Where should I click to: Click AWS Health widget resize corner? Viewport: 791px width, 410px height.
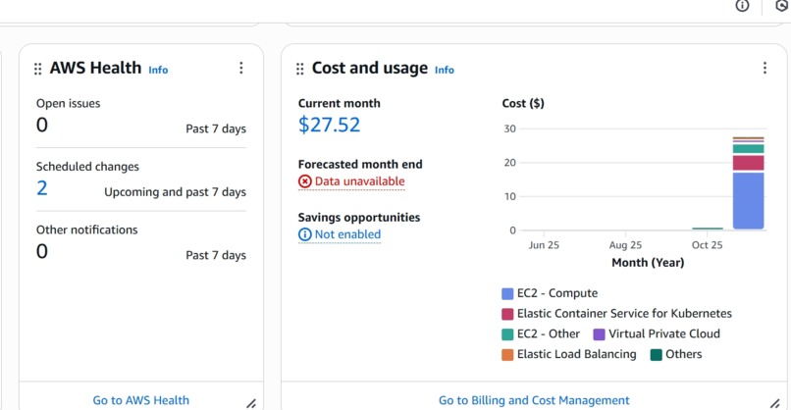pyautogui.click(x=251, y=402)
